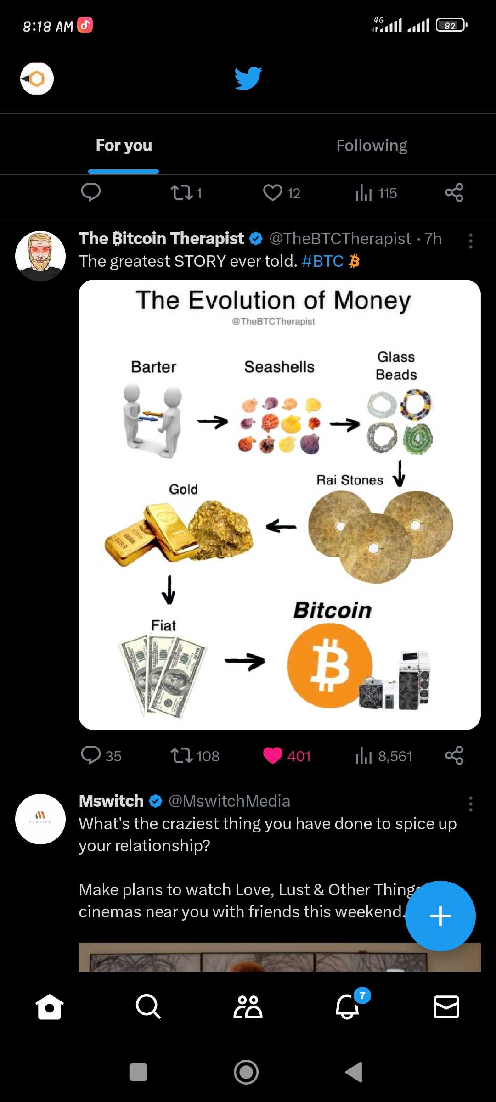The height and width of the screenshot is (1102, 496).
Task: Open more options on Bitcoin Therapist tweet
Action: [470, 241]
